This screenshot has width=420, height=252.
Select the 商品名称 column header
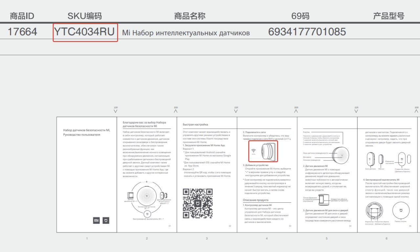(190, 16)
